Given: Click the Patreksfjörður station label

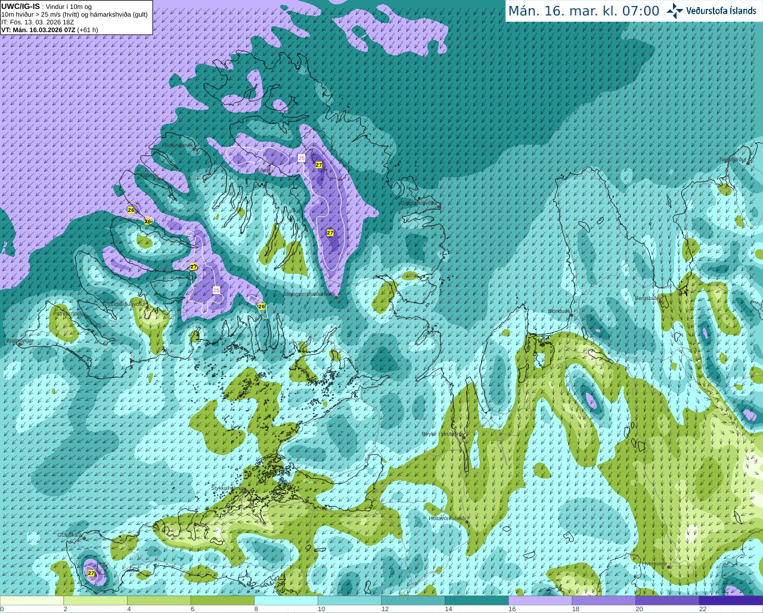Looking at the screenshot, I should pyautogui.click(x=69, y=313).
